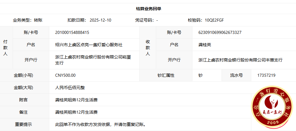
Task: Select payer account number 201000154888415
Action: point(72,32)
